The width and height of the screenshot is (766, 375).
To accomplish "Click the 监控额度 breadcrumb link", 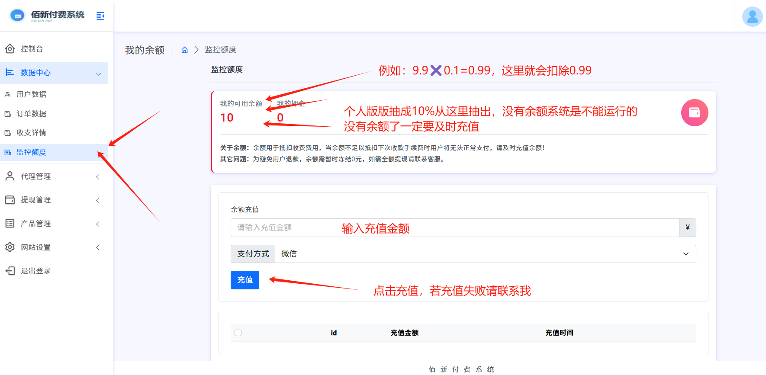I will [220, 50].
